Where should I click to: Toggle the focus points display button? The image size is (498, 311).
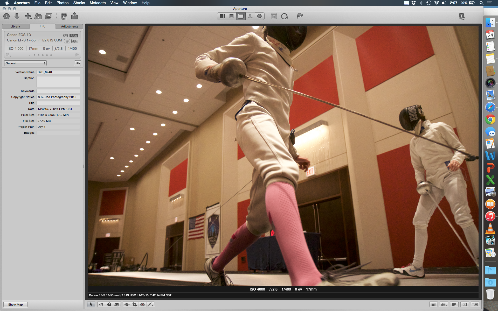point(75,41)
